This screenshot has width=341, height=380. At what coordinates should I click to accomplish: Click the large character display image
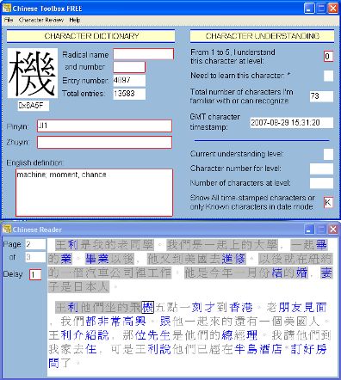point(32,73)
